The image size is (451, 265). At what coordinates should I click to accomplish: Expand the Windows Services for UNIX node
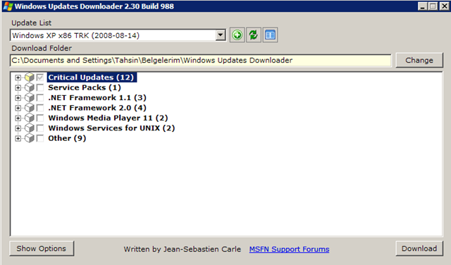tap(18, 128)
